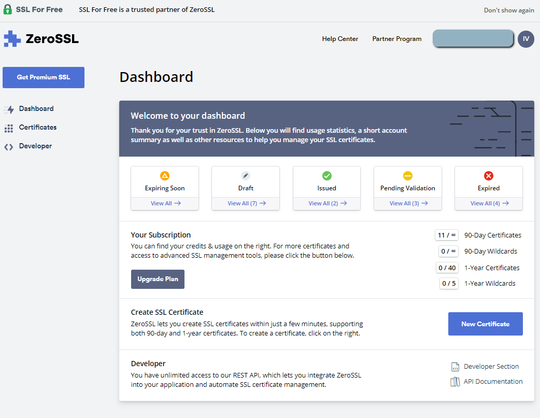This screenshot has height=418, width=540.
Task: Click the green Issued checkmark icon
Action: click(326, 176)
